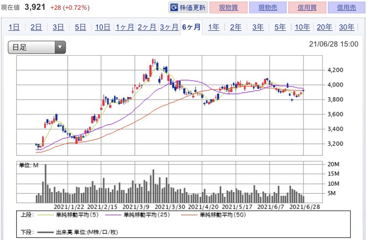Show the 10年 chart range
Viewport: 367px width, 240px height.
(302, 27)
